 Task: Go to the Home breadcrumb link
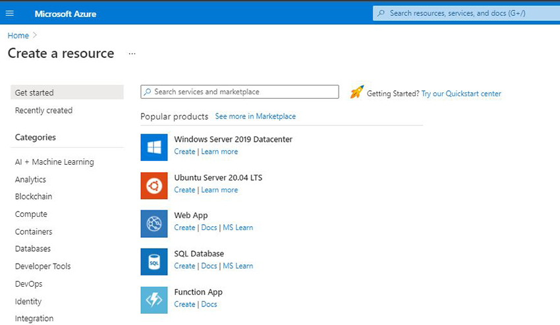click(x=18, y=36)
